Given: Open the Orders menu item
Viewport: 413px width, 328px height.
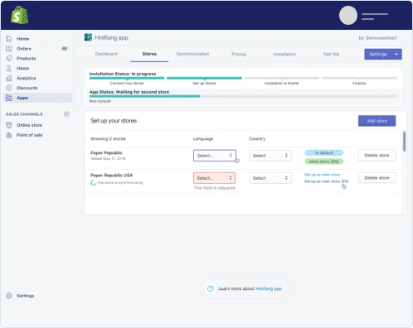Looking at the screenshot, I should pos(24,49).
